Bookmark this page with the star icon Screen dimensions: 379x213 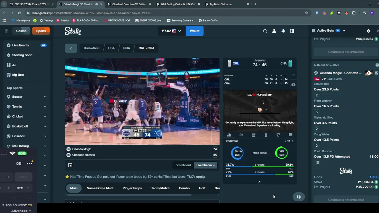pyautogui.click(x=306, y=13)
